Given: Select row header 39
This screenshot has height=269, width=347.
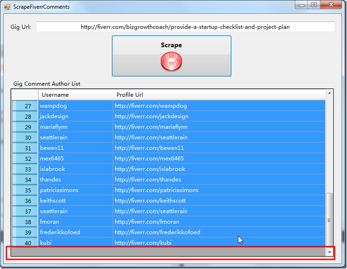Looking at the screenshot, I should (25, 232).
